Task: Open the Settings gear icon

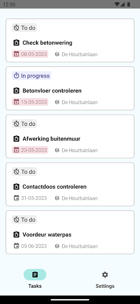Action: point(105,275)
